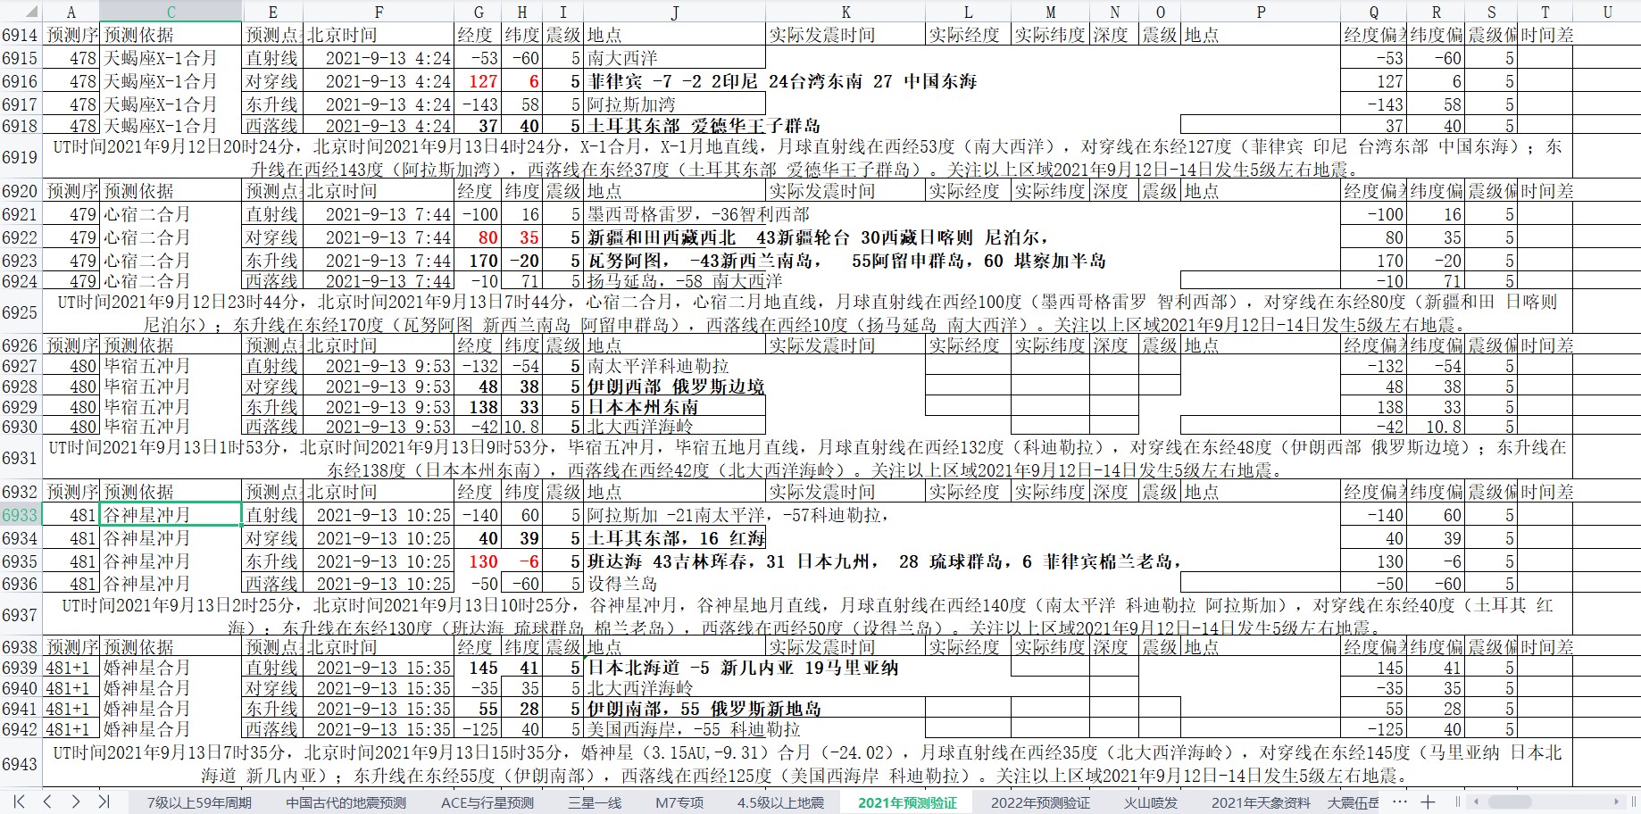This screenshot has width=1641, height=814.
Task: Click red longitude 80 in row 6922
Action: click(x=477, y=237)
